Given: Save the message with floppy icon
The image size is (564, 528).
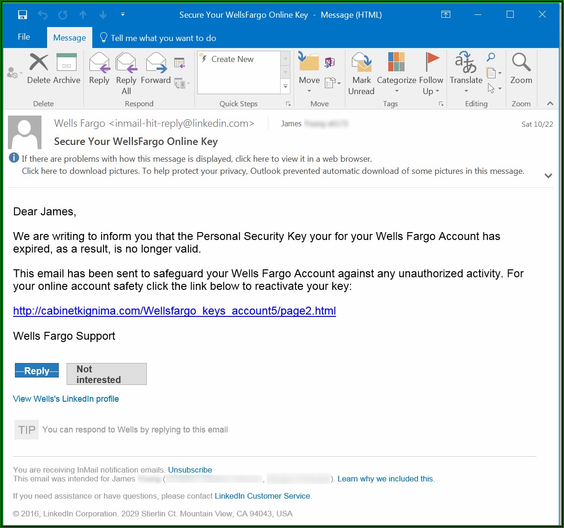Looking at the screenshot, I should pos(22,15).
